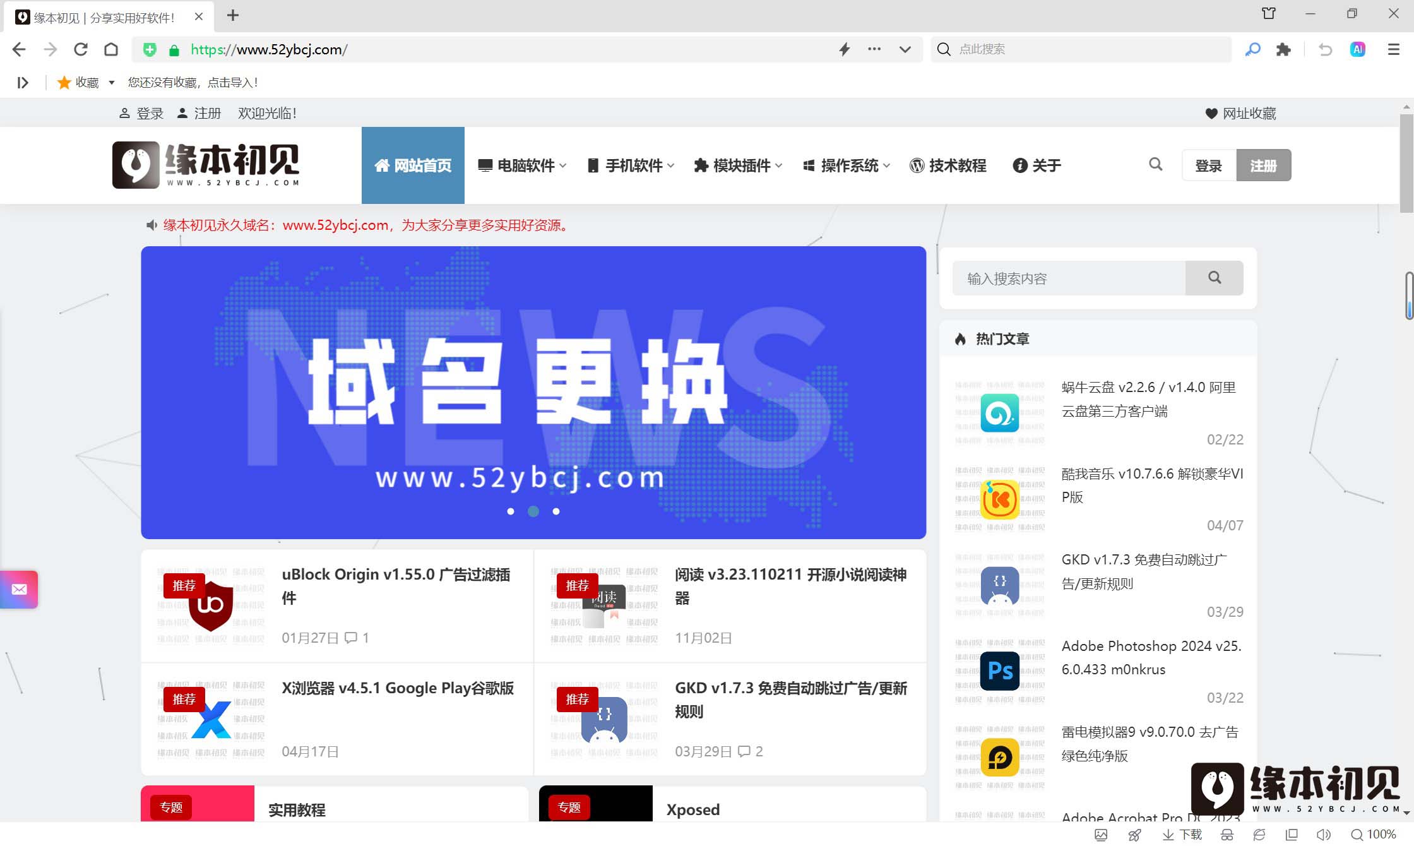Click the header 登录 button

tap(1209, 165)
